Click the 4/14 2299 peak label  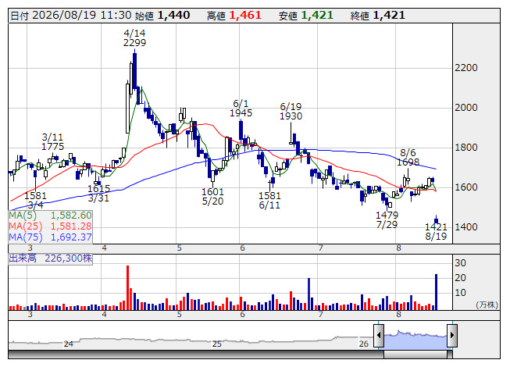(134, 38)
